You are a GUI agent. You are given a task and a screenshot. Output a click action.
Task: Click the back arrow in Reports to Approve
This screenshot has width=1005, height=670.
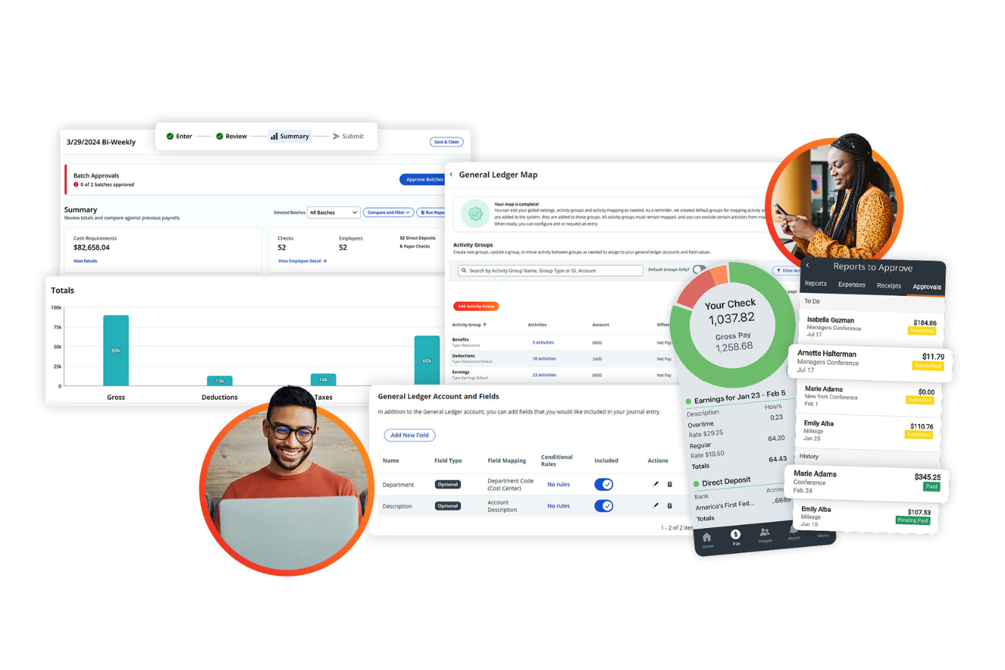pyautogui.click(x=807, y=265)
